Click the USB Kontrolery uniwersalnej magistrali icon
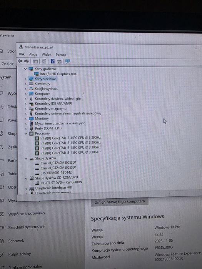This screenshot has height=269, width=202. click(x=31, y=113)
